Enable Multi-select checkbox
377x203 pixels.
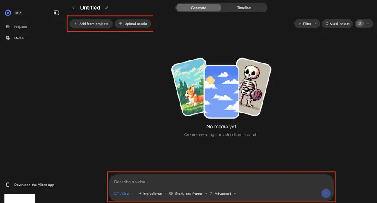click(337, 24)
